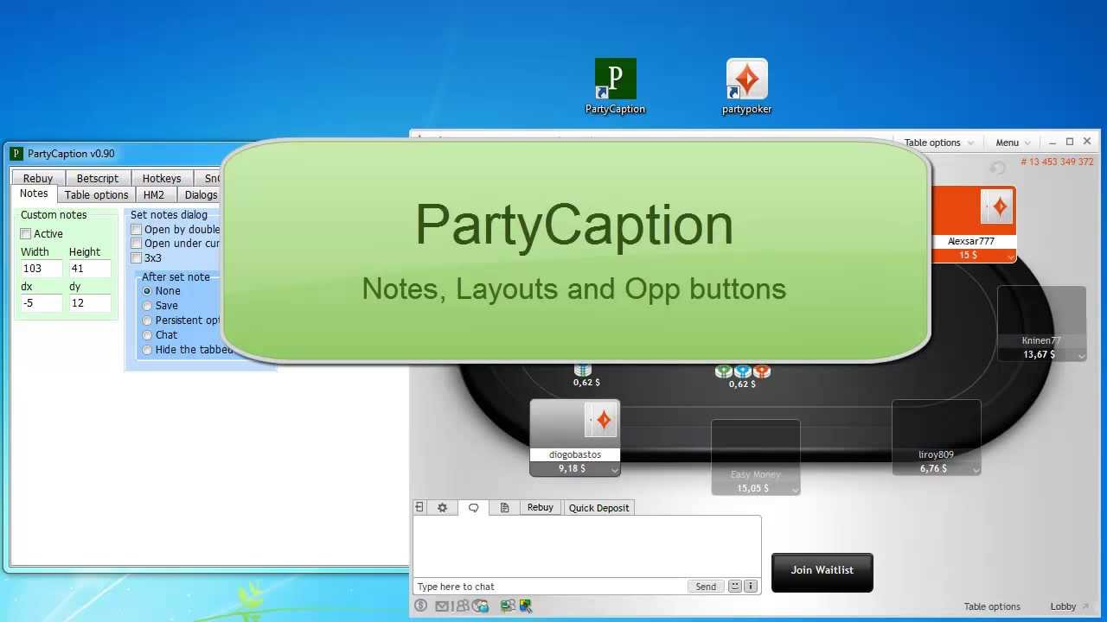Click the 'Type here to chat' field
The height and width of the screenshot is (622, 1107).
[x=550, y=587]
